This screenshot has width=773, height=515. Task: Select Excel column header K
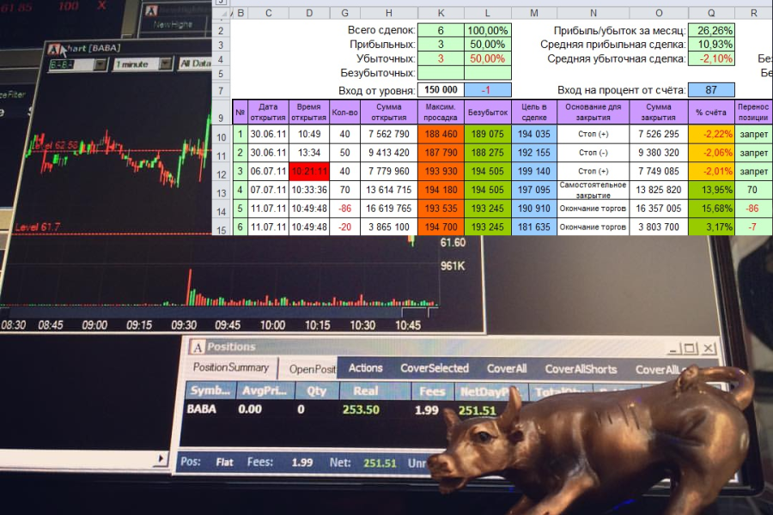441,14
